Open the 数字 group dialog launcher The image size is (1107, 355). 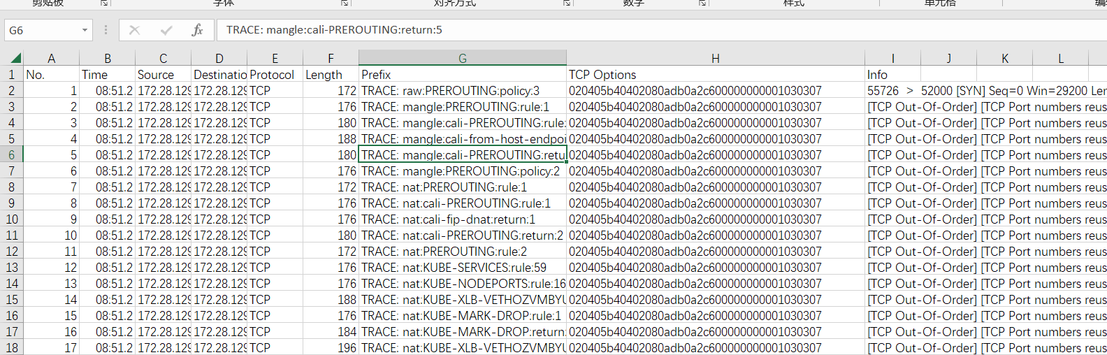[x=702, y=3]
